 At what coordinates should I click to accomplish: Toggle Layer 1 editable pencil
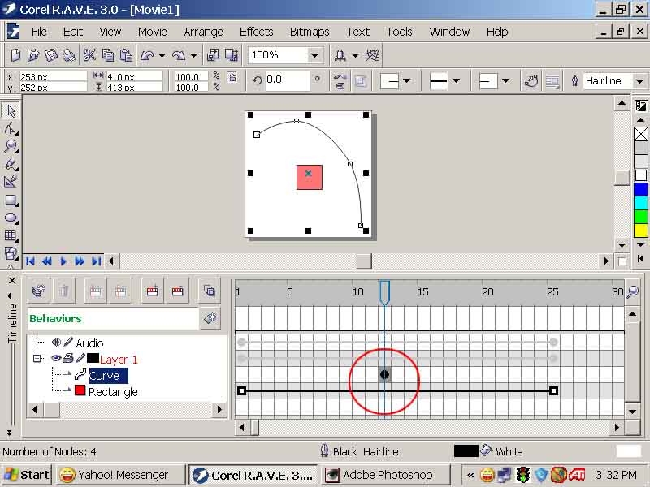(x=80, y=358)
